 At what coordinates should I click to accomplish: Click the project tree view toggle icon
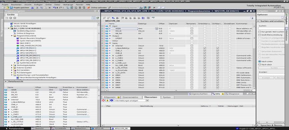[x=94, y=18]
